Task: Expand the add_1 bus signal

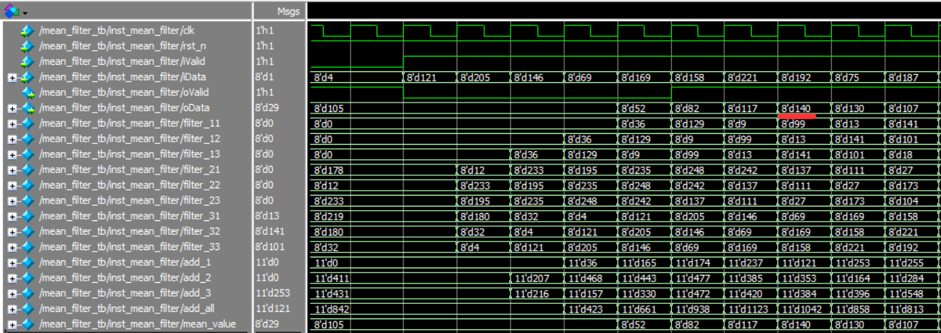Action: coord(12,262)
